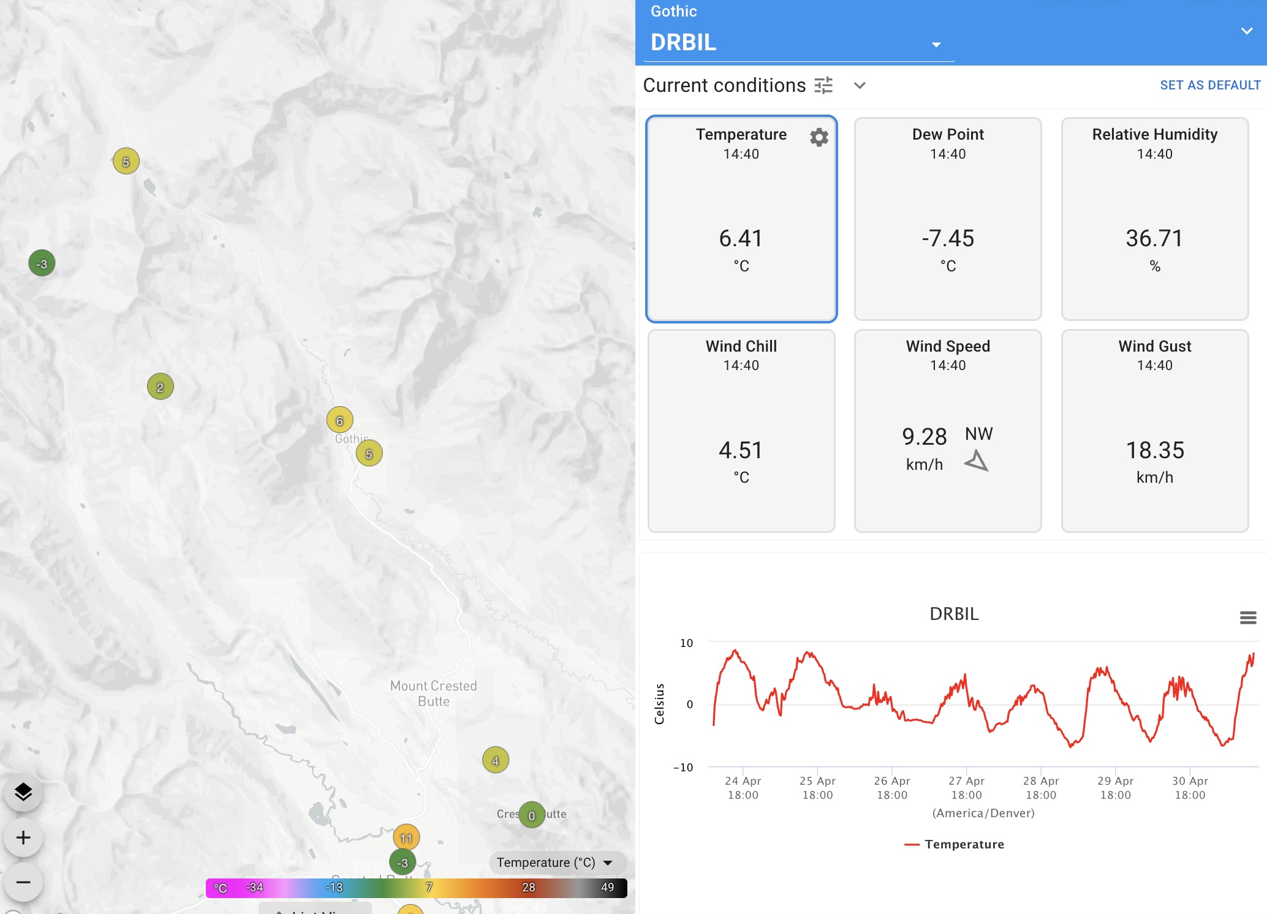This screenshot has height=914, width=1267.
Task: Select the Dew Point card
Action: pos(948,219)
